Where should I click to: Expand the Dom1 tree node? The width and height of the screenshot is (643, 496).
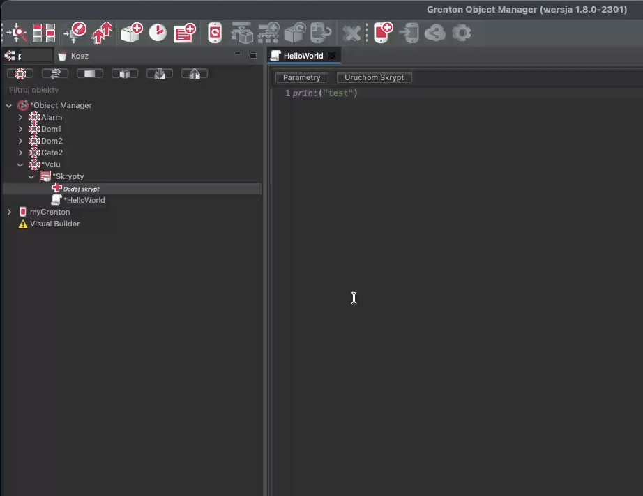[20, 129]
